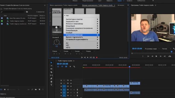
Task: Adjust the pan knob of first channel
Action: point(57,42)
